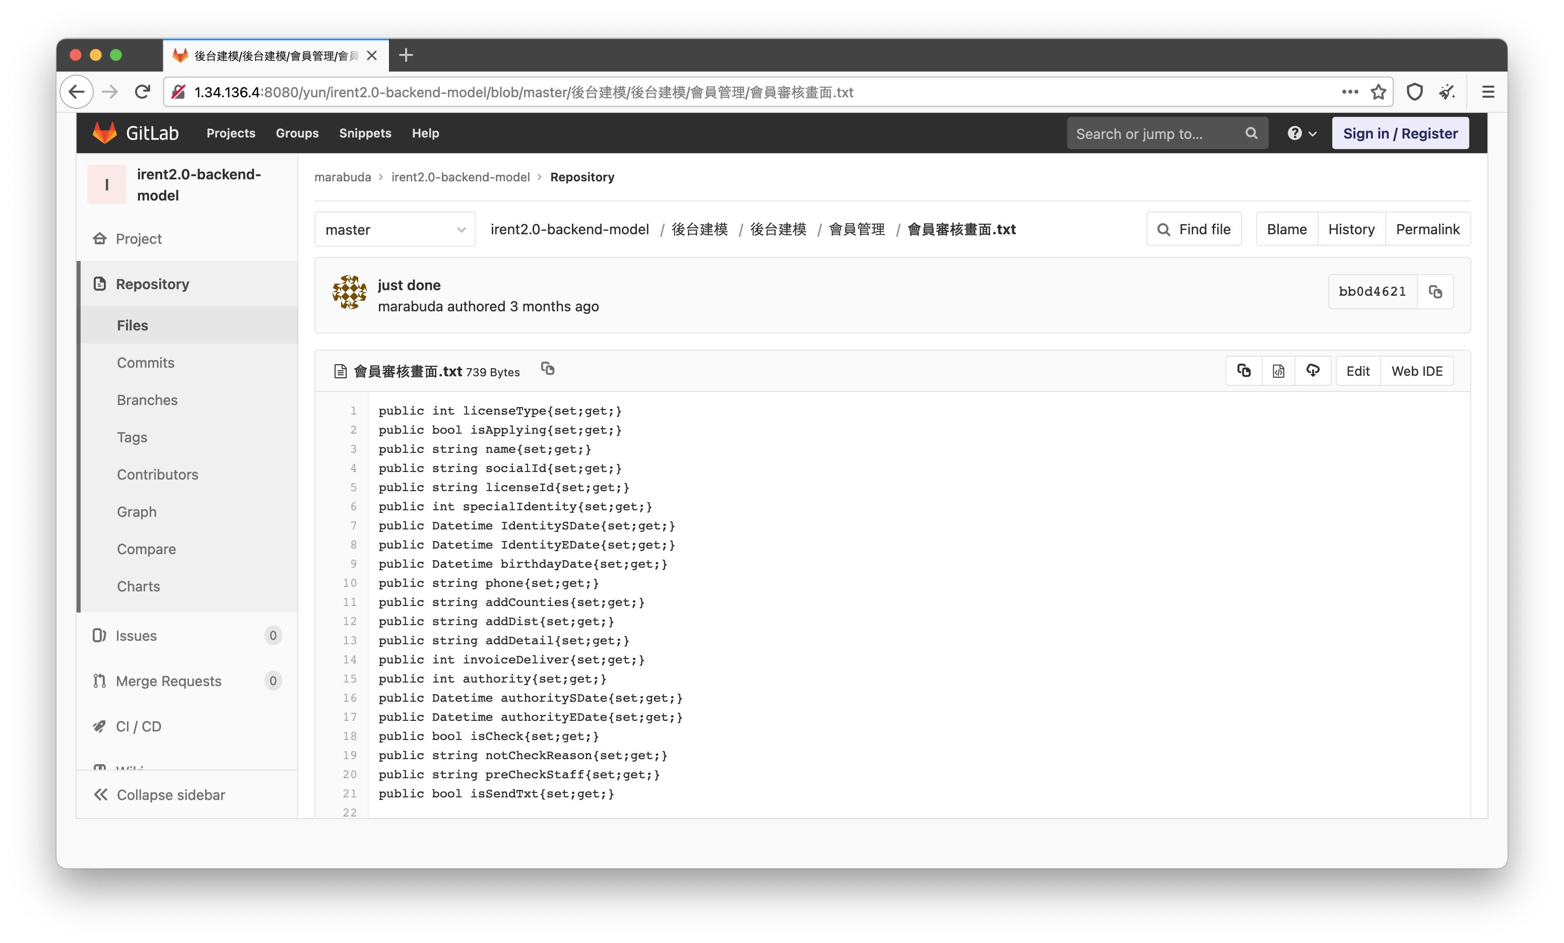Click marabuda in the breadcrumb

click(343, 177)
